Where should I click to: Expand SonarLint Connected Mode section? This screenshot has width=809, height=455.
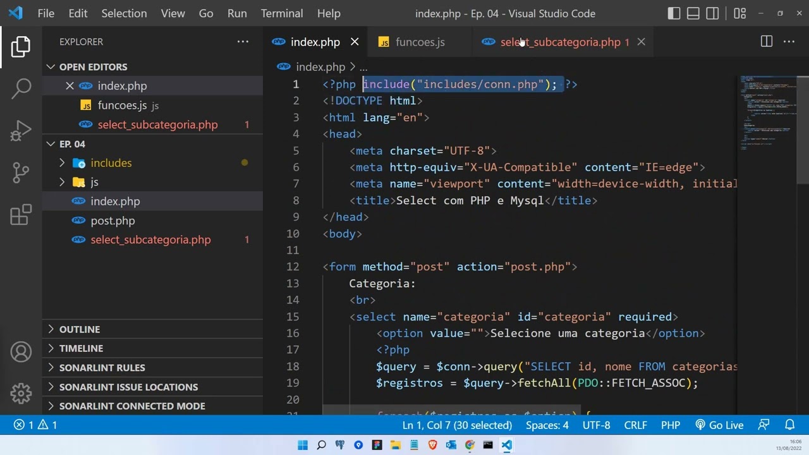(x=152, y=406)
